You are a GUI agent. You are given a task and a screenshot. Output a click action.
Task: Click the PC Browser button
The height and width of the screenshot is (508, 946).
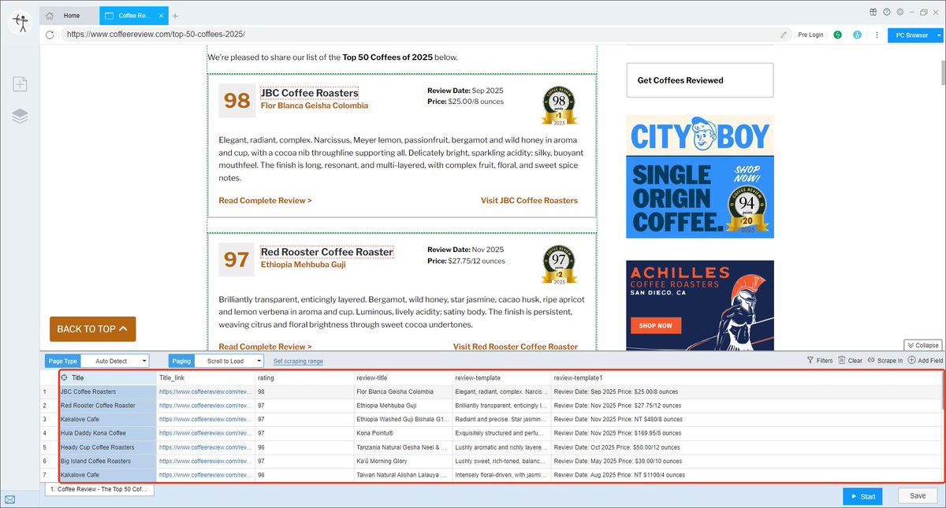click(x=911, y=35)
